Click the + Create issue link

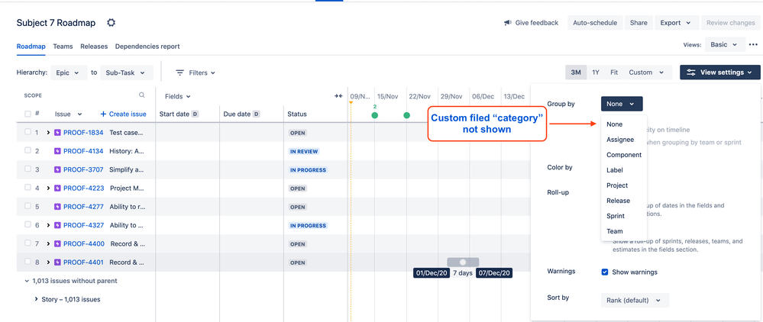(x=123, y=114)
